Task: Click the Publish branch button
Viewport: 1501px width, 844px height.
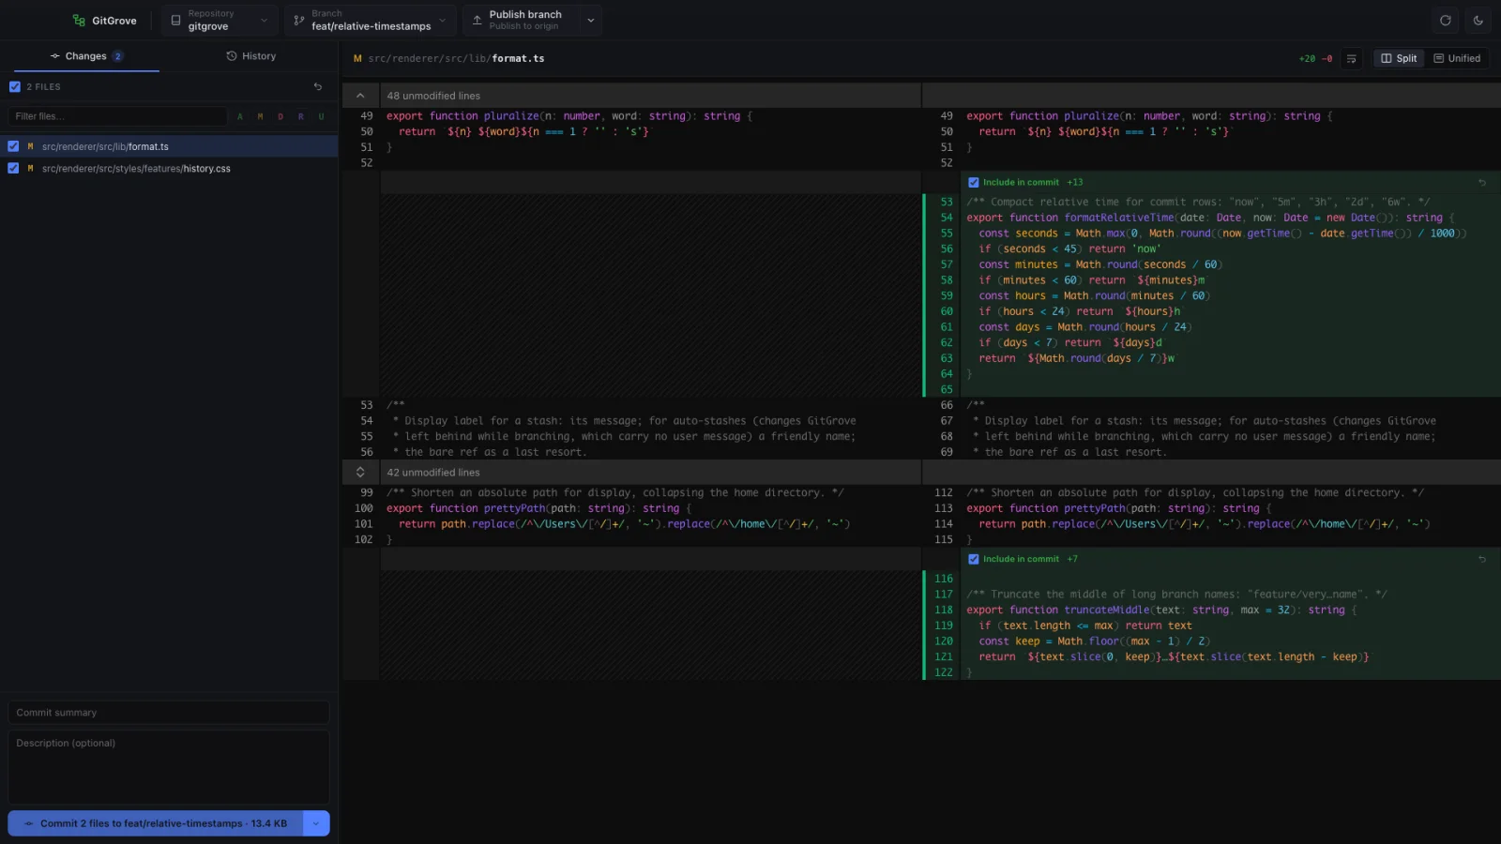Action: 522,20
